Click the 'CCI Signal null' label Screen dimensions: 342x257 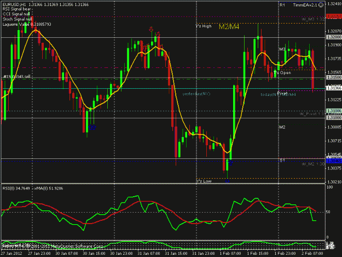coord(16,14)
